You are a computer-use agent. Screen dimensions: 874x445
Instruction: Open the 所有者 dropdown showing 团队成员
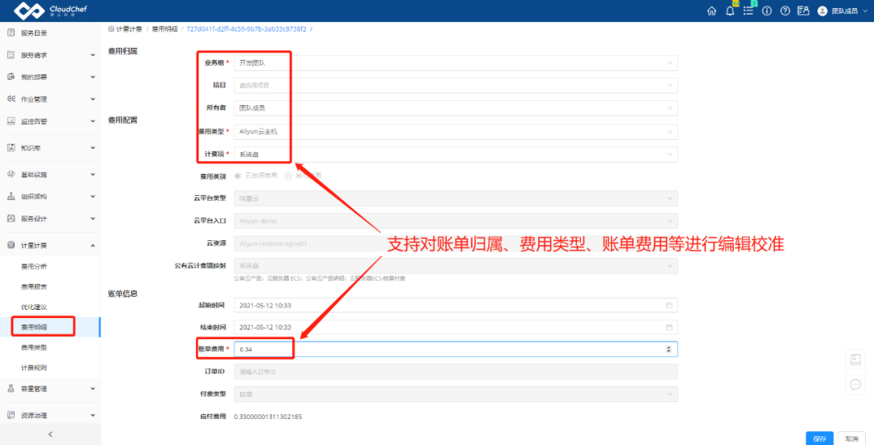(456, 108)
